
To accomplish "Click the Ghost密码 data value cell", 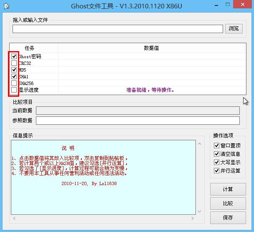I will click(x=152, y=57).
